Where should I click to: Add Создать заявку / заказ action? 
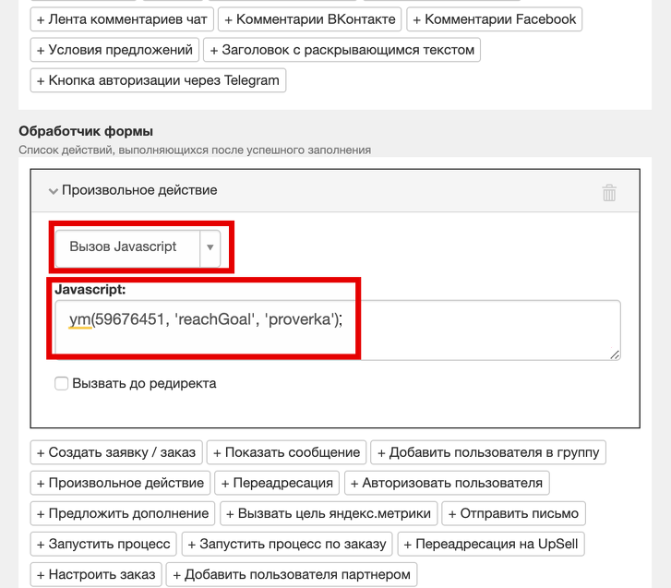click(x=116, y=452)
